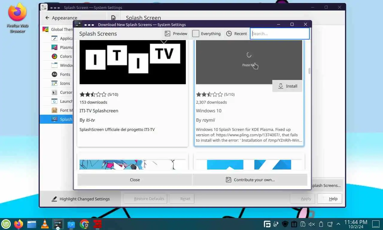Open FileZilla red taskbar icon
This screenshot has width=383, height=230.
tap(97, 224)
